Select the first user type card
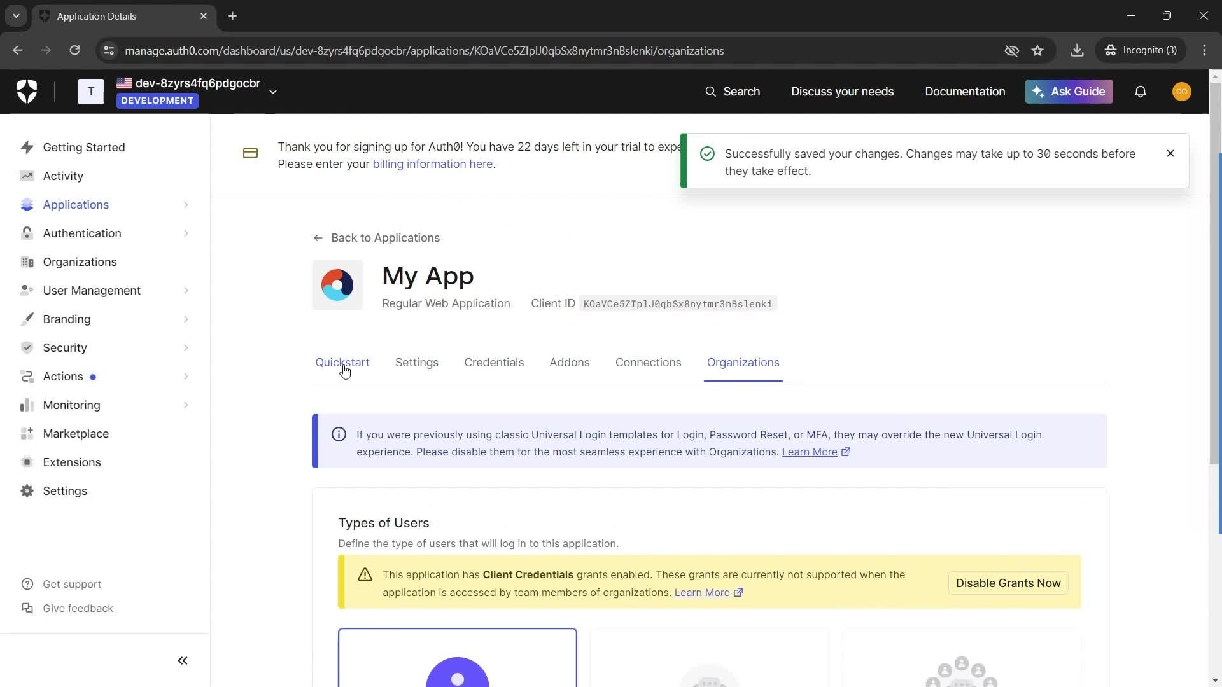The width and height of the screenshot is (1222, 687). (x=457, y=658)
